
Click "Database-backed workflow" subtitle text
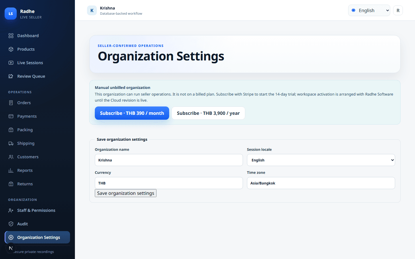tap(121, 14)
